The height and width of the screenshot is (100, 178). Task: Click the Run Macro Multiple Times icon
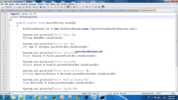pyautogui.click(x=96, y=7)
